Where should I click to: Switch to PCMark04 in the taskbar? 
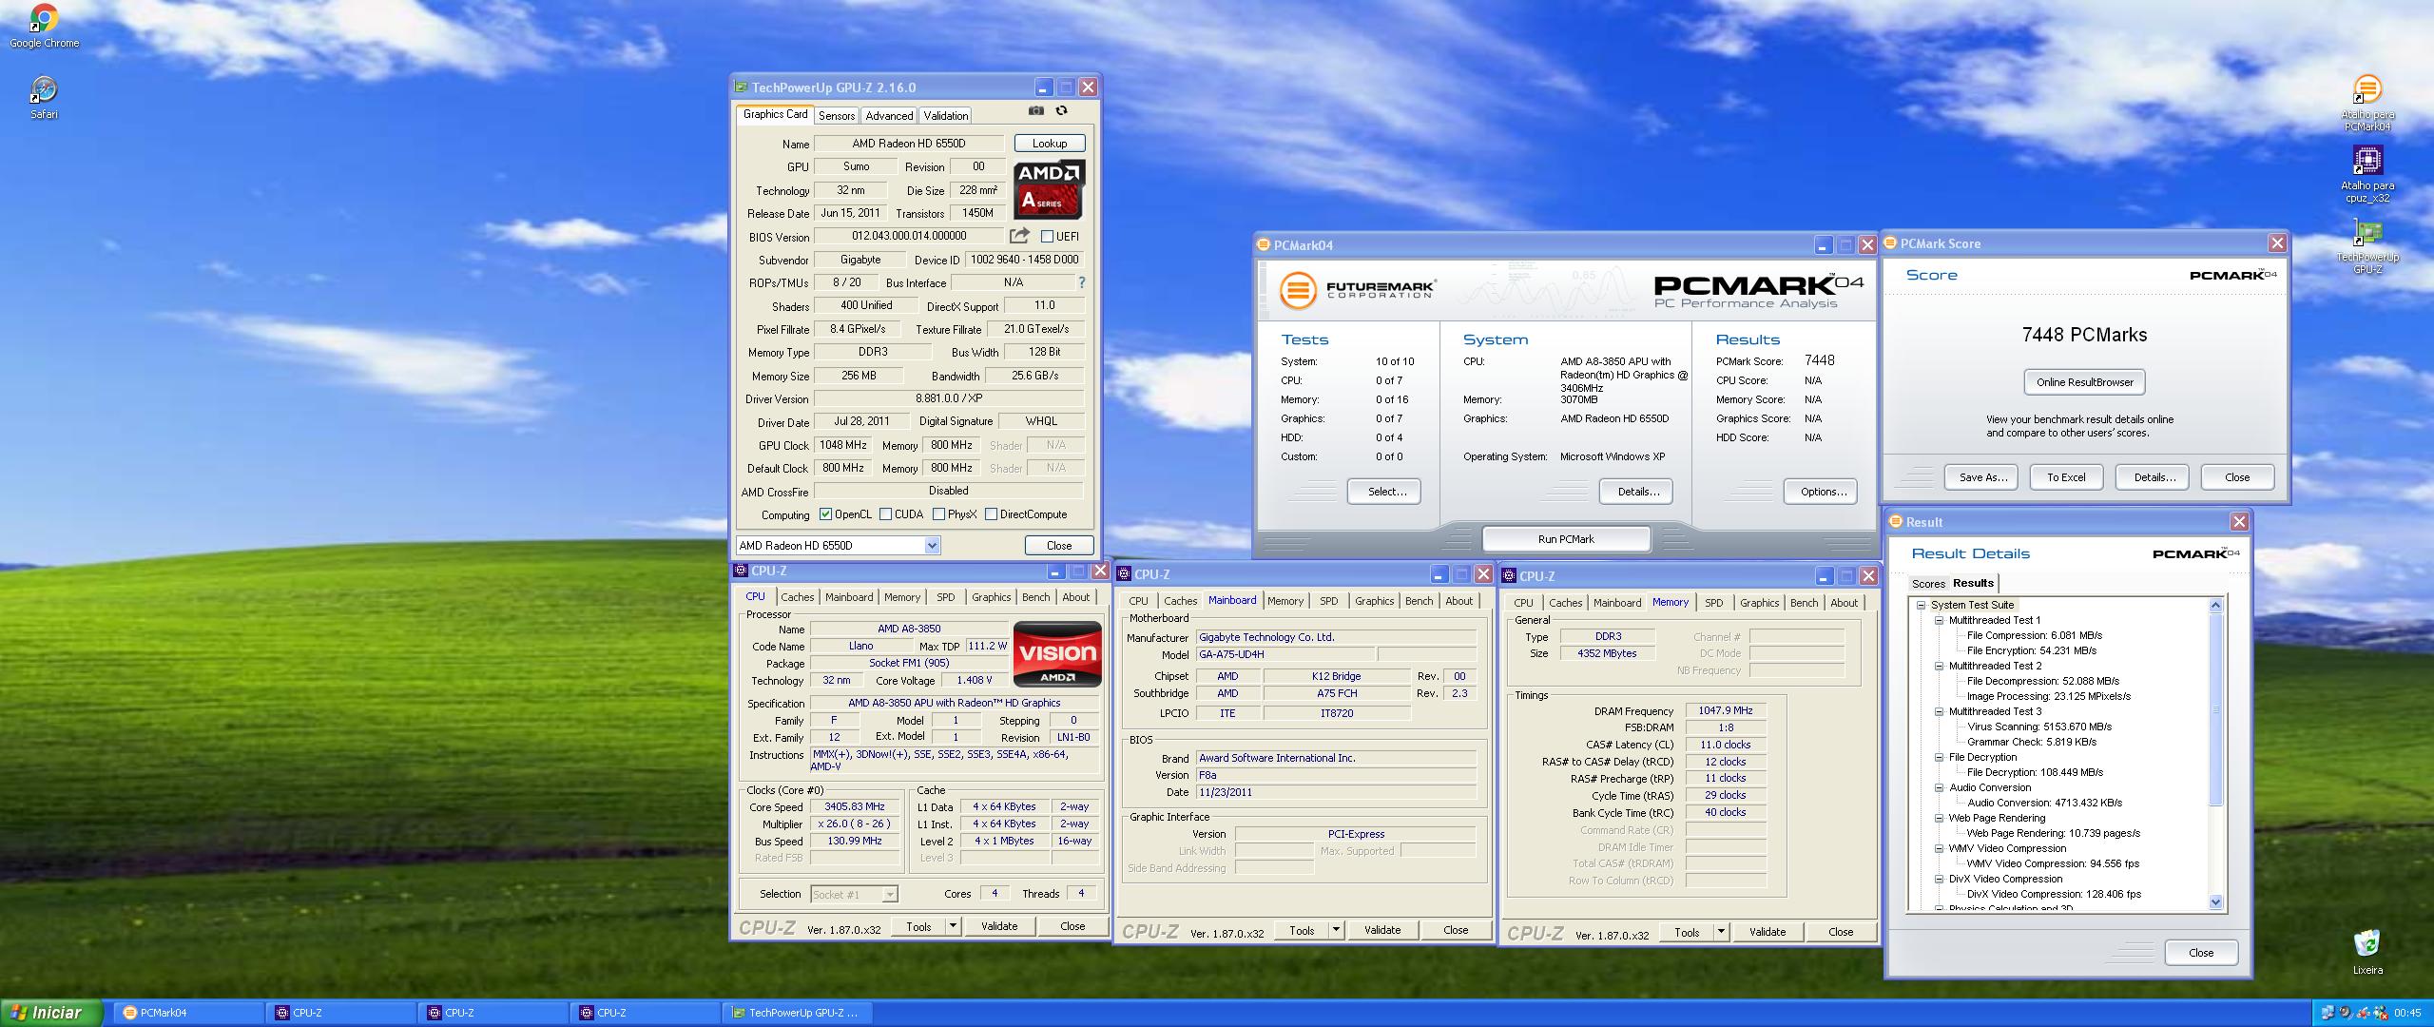(x=189, y=1013)
